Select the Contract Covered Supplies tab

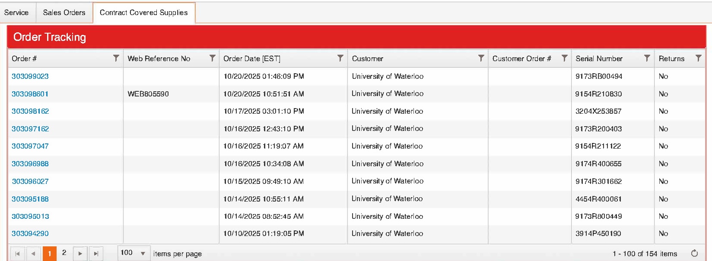(x=143, y=12)
